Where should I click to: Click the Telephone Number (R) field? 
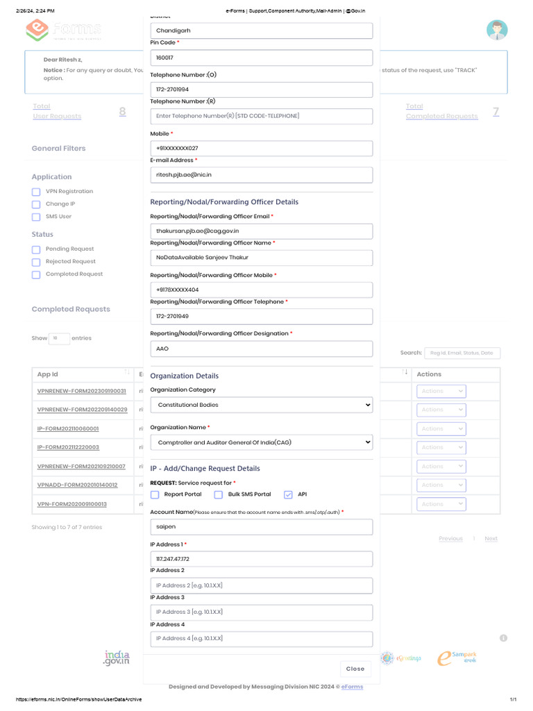(262, 116)
